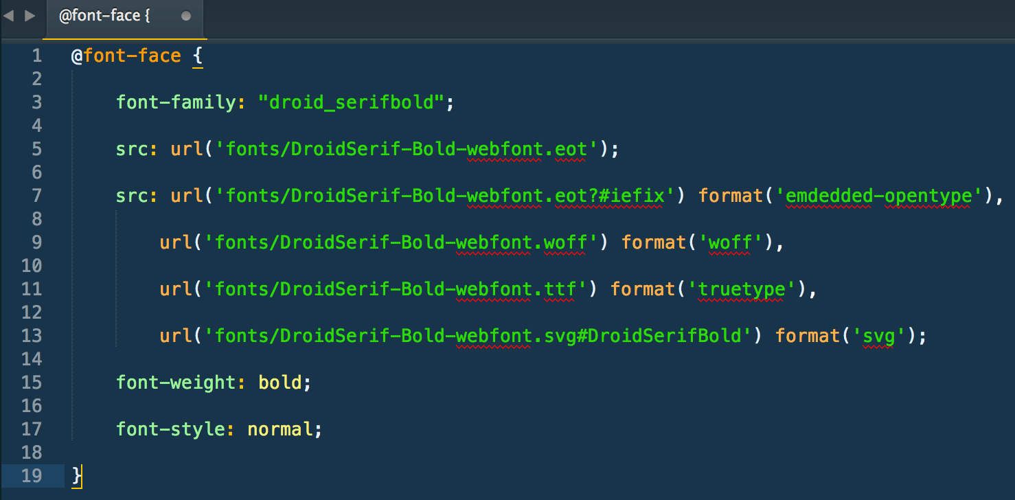
Task: Click the 'normal' font-style value
Action: pyautogui.click(x=280, y=429)
